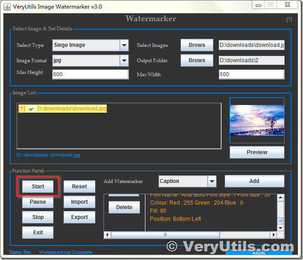Click the Java app icon in title bar
The height and width of the screenshot is (260, 303).
(x=7, y=7)
